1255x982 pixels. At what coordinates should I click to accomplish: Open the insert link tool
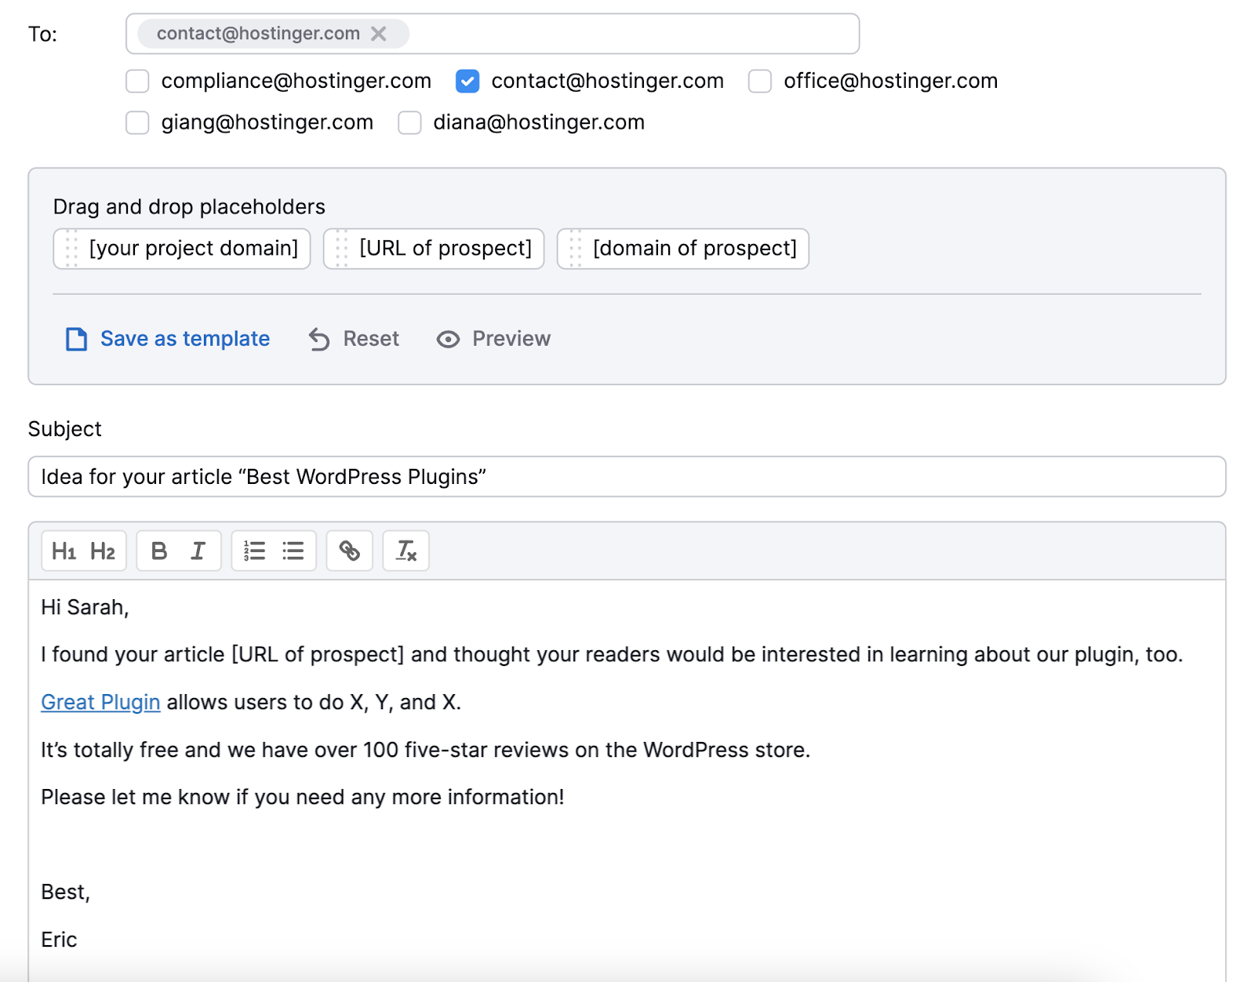click(349, 551)
